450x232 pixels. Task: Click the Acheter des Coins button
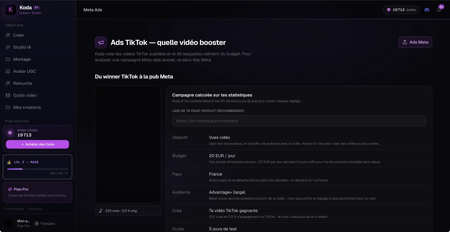37,144
